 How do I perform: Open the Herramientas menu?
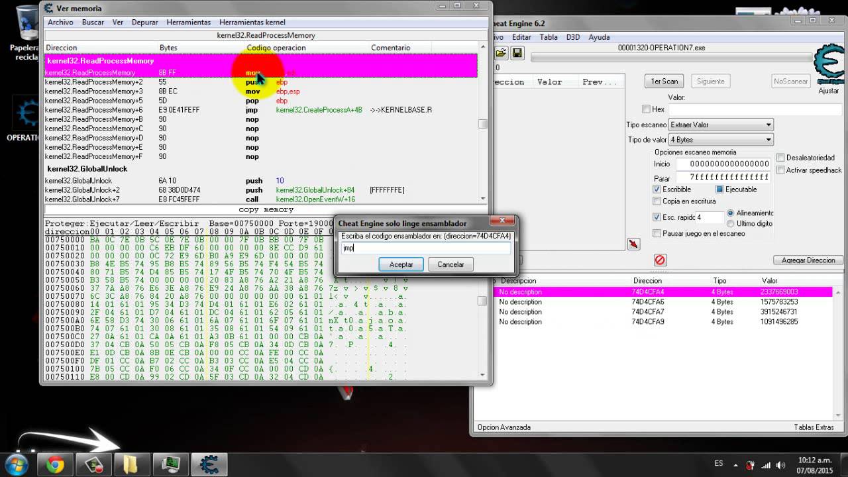coord(189,23)
